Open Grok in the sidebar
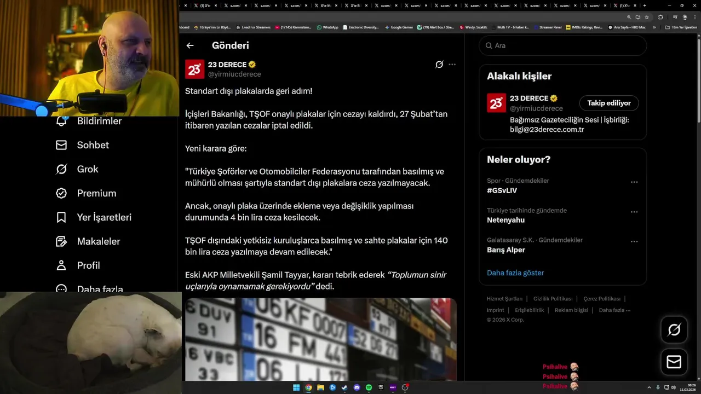This screenshot has width=701, height=394. click(x=77, y=169)
